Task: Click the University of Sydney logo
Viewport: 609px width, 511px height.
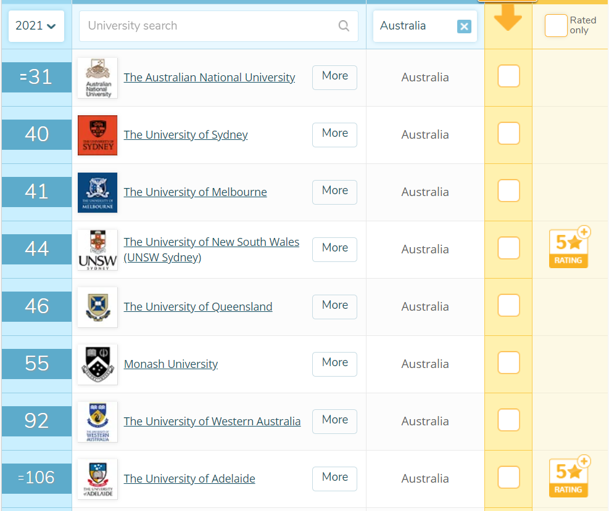Action: (x=97, y=135)
